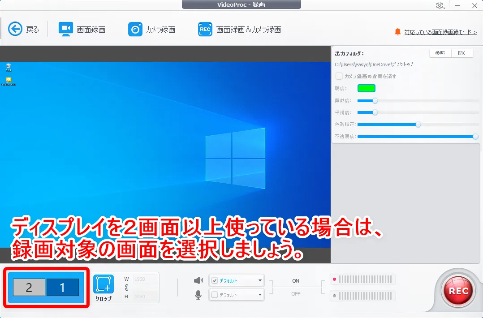Select the カメラ録画 camera icon
Screen dimensions: 483x318
[x=135, y=29]
